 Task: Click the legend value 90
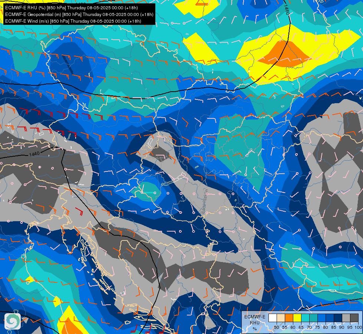[342, 327]
